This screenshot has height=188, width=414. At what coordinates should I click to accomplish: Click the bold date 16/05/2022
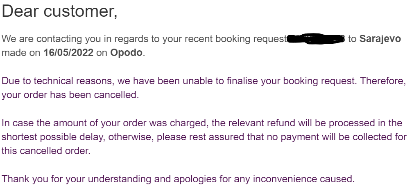click(68, 53)
